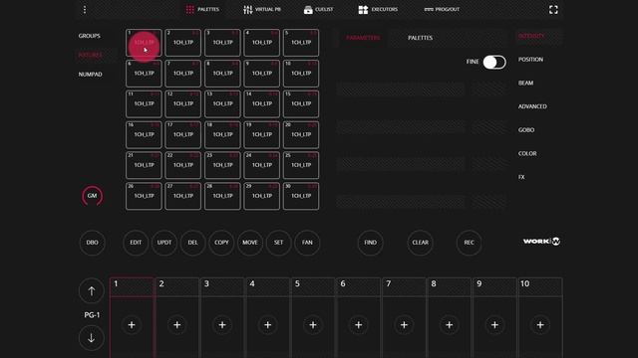
Task: Go to next page with down arrow
Action: point(91,338)
